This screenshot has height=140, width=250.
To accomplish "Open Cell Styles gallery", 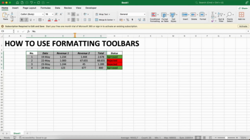I will coord(173,17).
